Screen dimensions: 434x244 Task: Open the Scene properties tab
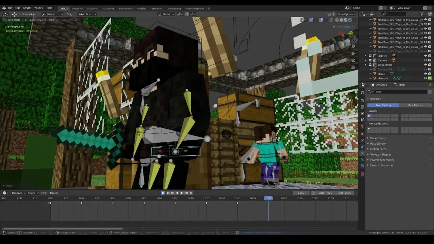pyautogui.click(x=362, y=120)
